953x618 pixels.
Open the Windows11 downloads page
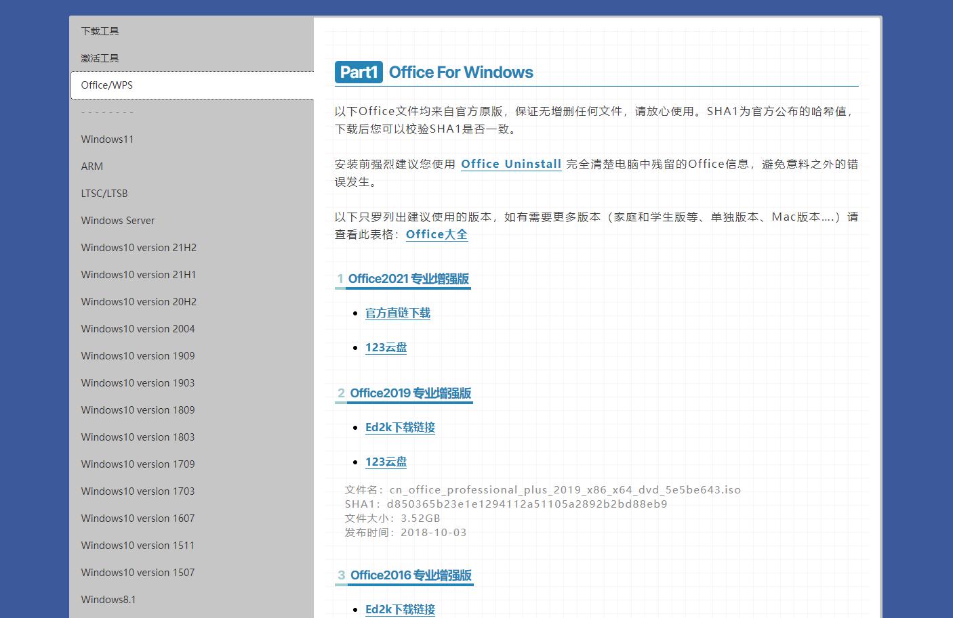click(x=107, y=139)
